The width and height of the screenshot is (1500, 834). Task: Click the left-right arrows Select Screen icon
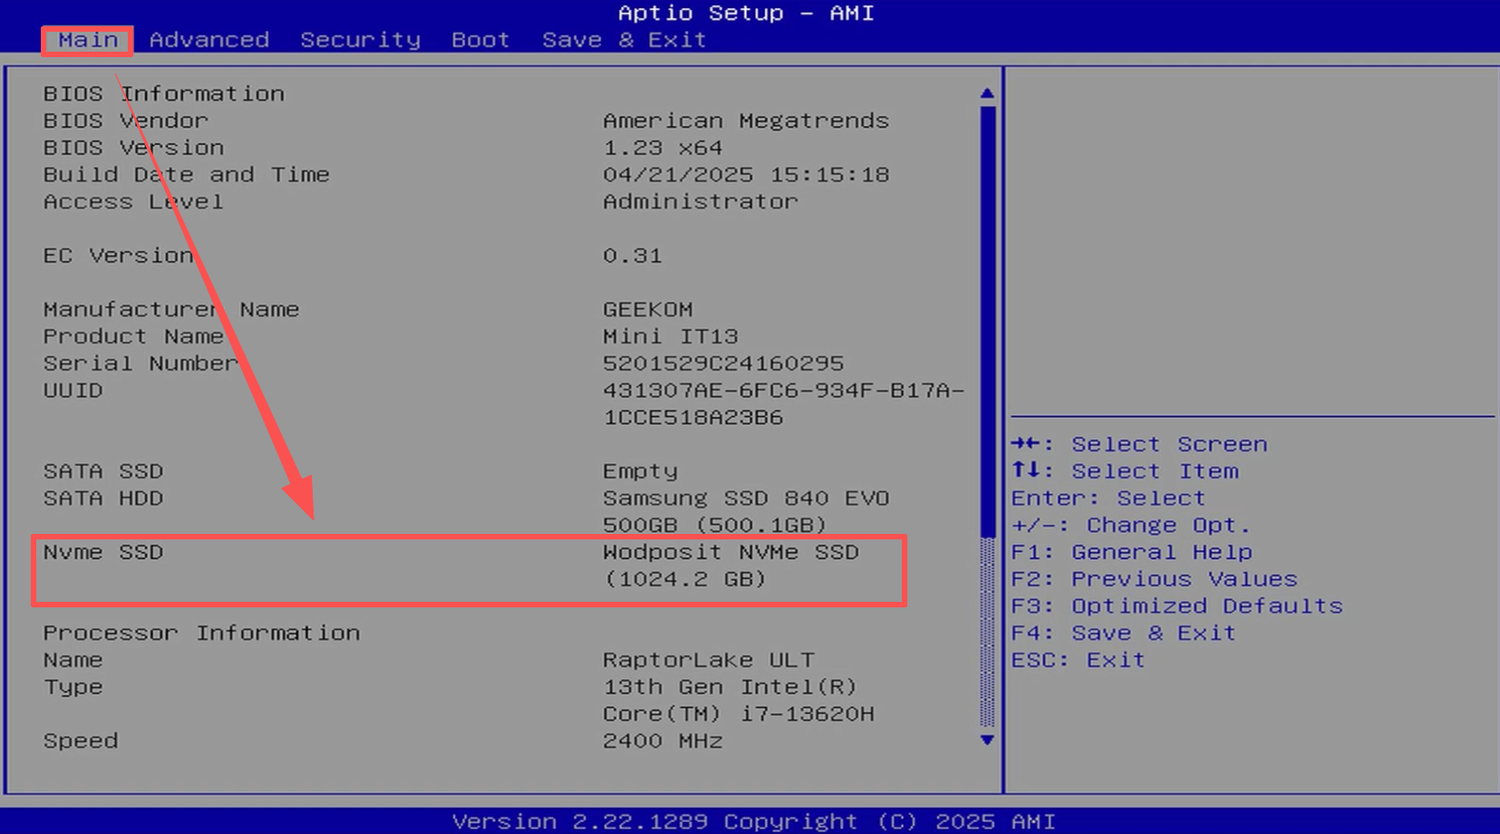pyautogui.click(x=1026, y=443)
